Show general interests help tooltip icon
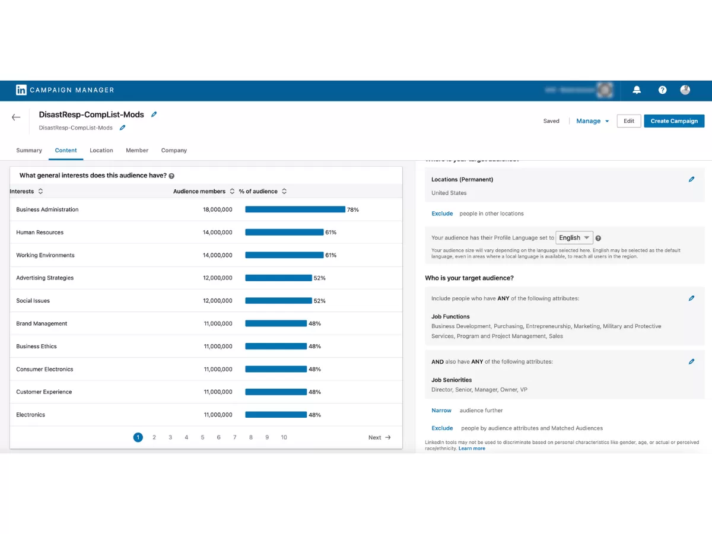 [x=171, y=176]
